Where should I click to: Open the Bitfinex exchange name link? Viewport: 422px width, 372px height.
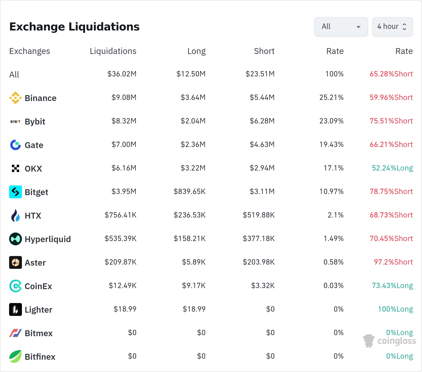(x=40, y=356)
